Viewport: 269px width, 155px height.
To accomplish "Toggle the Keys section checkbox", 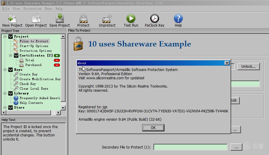I will click(10, 70).
